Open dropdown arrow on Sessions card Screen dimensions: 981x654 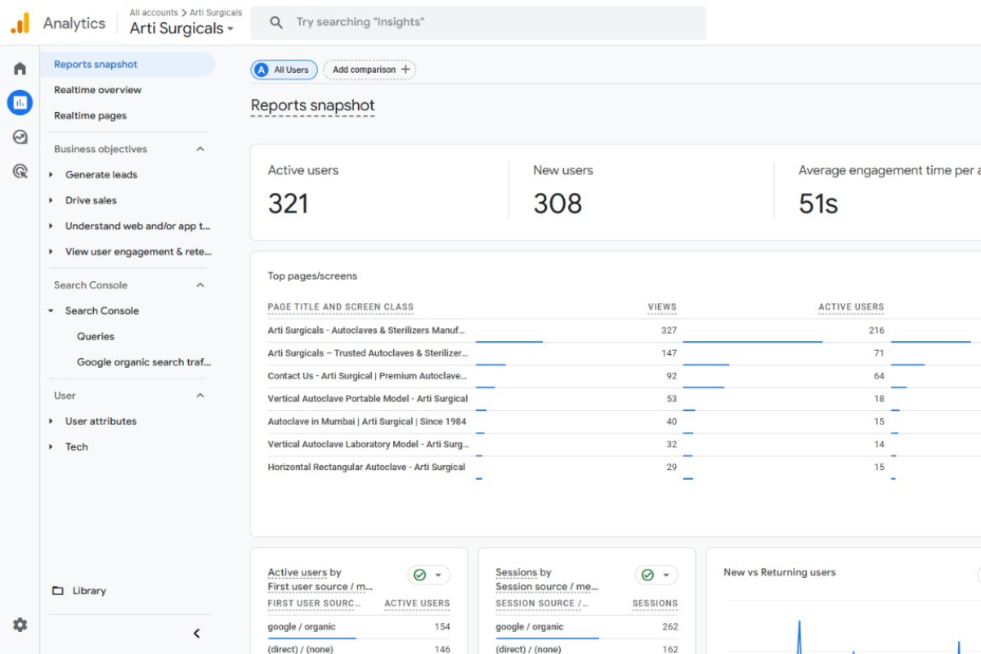[666, 576]
